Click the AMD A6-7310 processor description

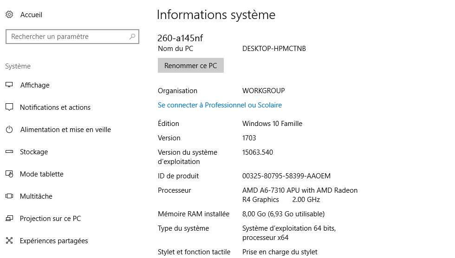(x=299, y=195)
